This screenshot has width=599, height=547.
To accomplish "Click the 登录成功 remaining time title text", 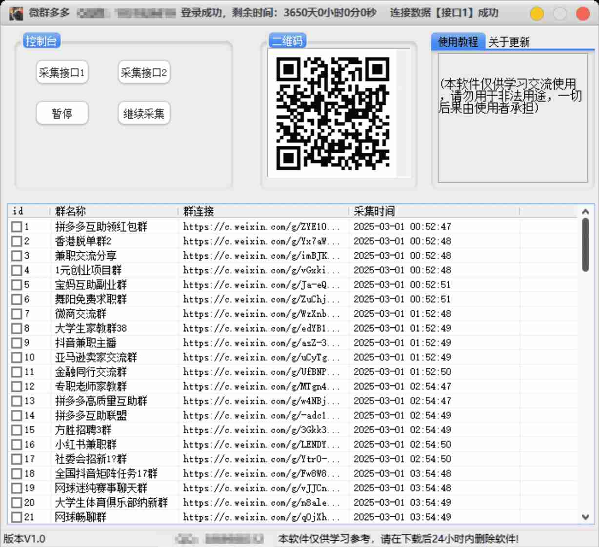I will [279, 13].
